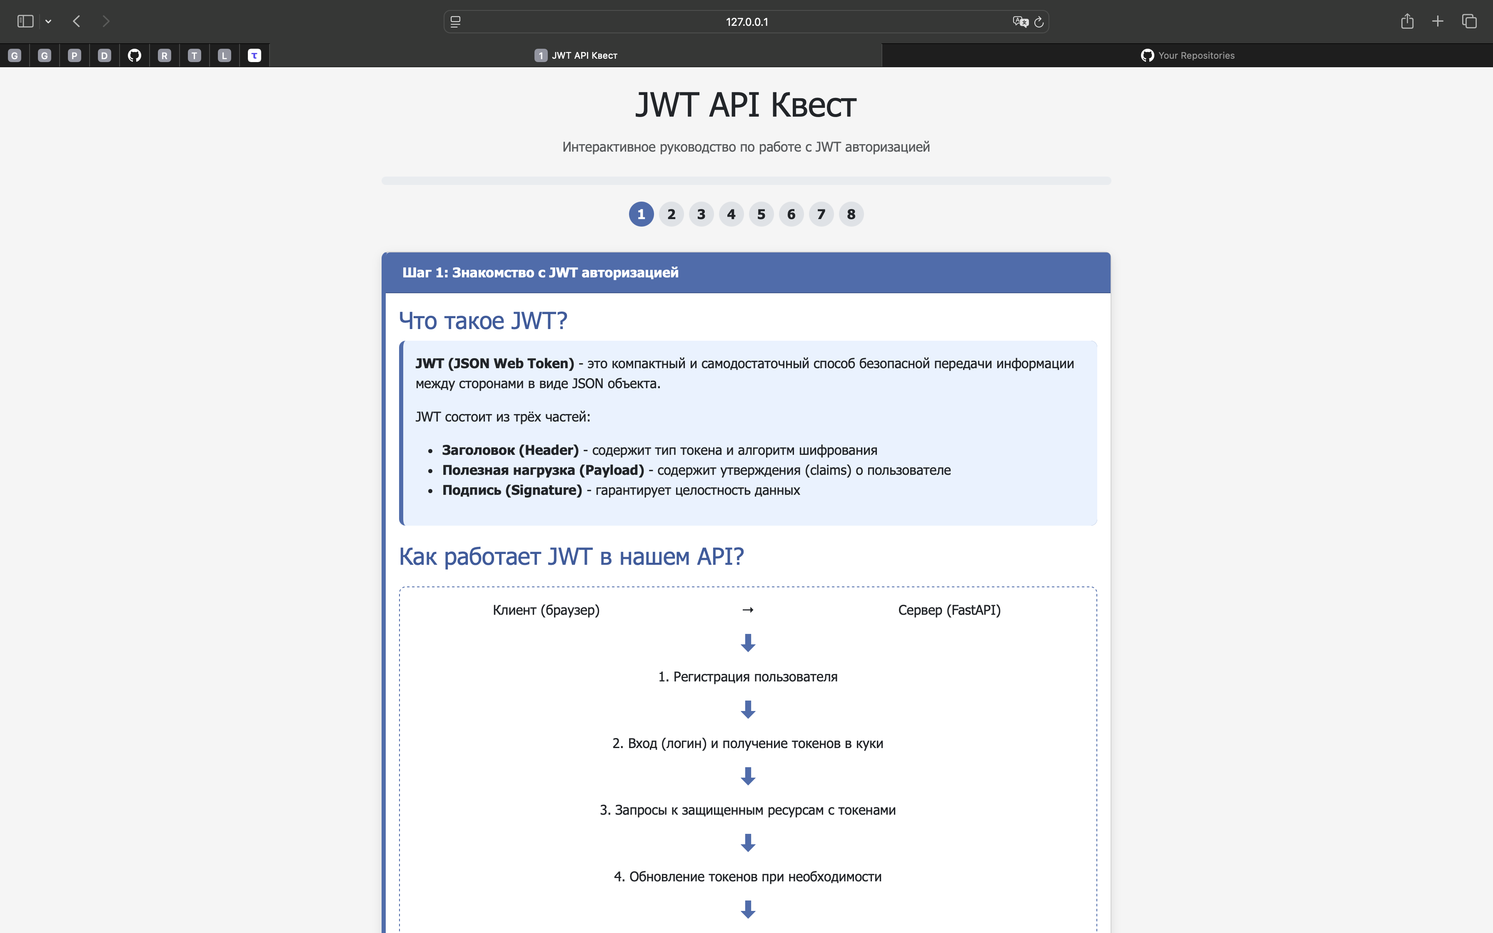Click the address bar showing 127.0.0.1

coord(746,22)
